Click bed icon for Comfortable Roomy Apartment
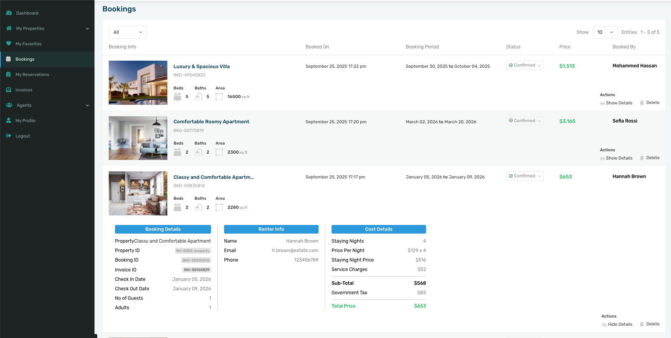Image resolution: width=671 pixels, height=338 pixels. click(x=178, y=152)
